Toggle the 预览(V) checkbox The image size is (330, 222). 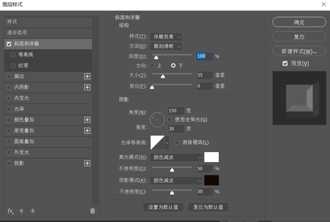tap(285, 64)
